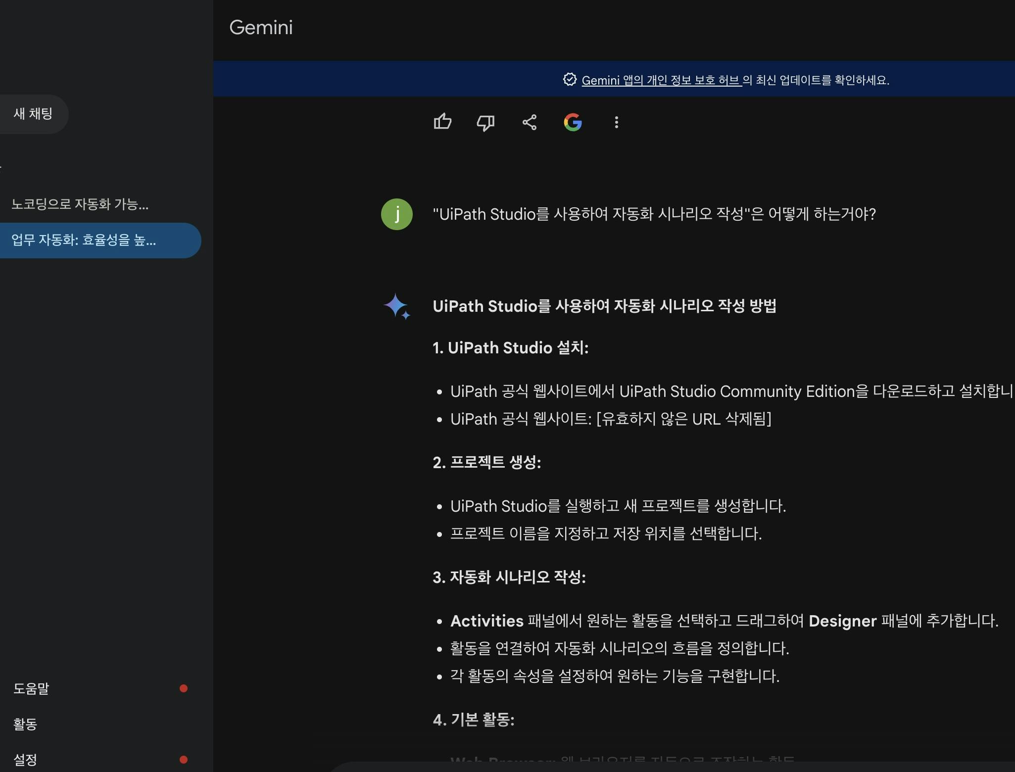The height and width of the screenshot is (772, 1015).
Task: Click the heading 4. 기본 활동:
Action: pyautogui.click(x=474, y=719)
